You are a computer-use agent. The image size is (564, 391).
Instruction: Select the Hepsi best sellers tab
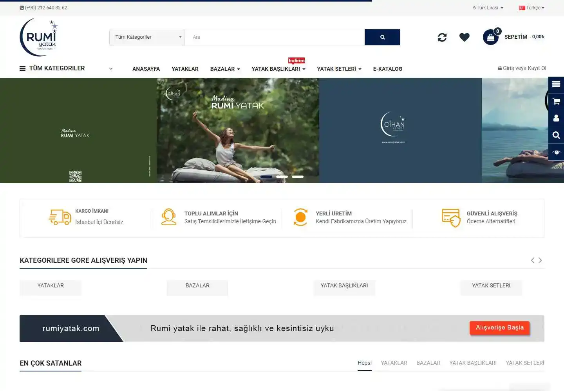pyautogui.click(x=365, y=363)
